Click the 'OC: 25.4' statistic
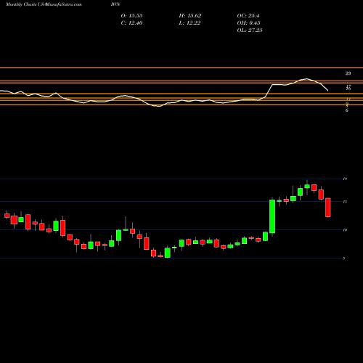Viewport: 363px width, 363px height. click(x=248, y=16)
